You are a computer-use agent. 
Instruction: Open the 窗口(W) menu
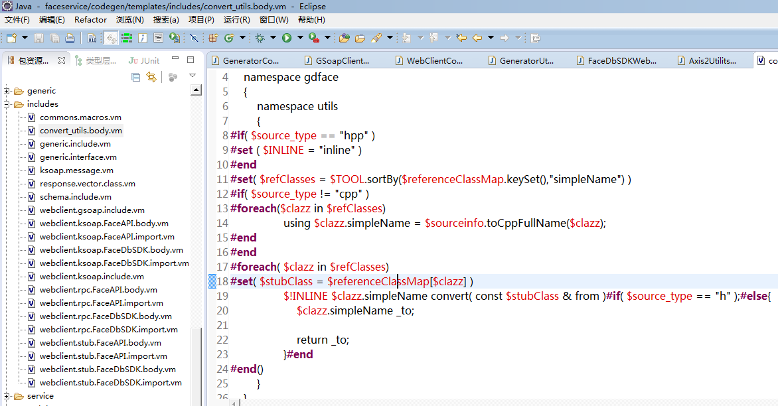click(x=274, y=20)
